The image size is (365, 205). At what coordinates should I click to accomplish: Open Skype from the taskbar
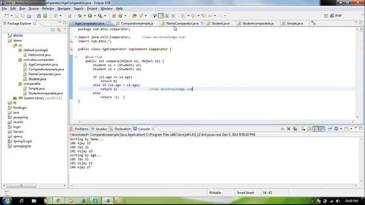pyautogui.click(x=95, y=200)
